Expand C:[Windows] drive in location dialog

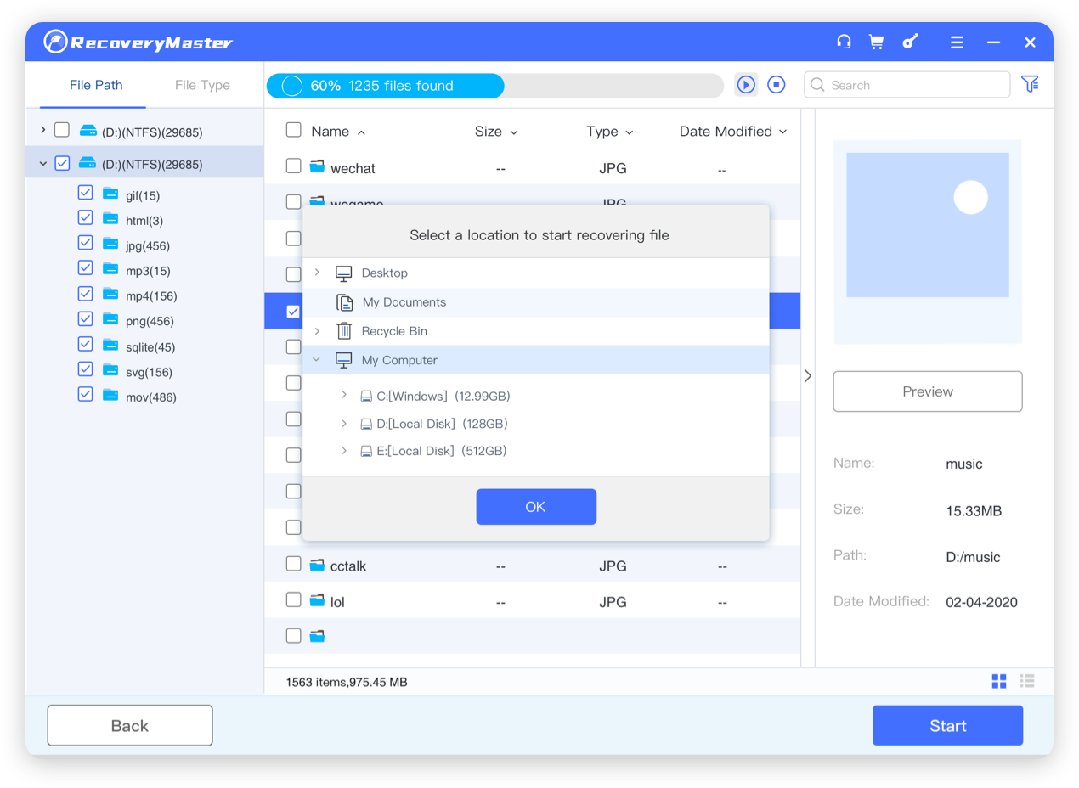coord(344,396)
